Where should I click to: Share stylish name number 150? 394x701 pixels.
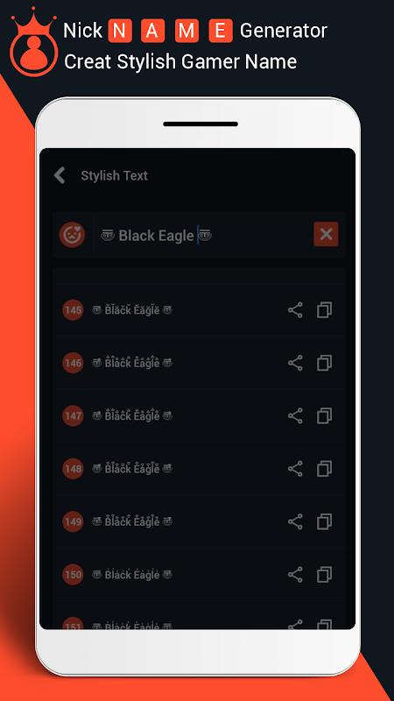pyautogui.click(x=295, y=575)
